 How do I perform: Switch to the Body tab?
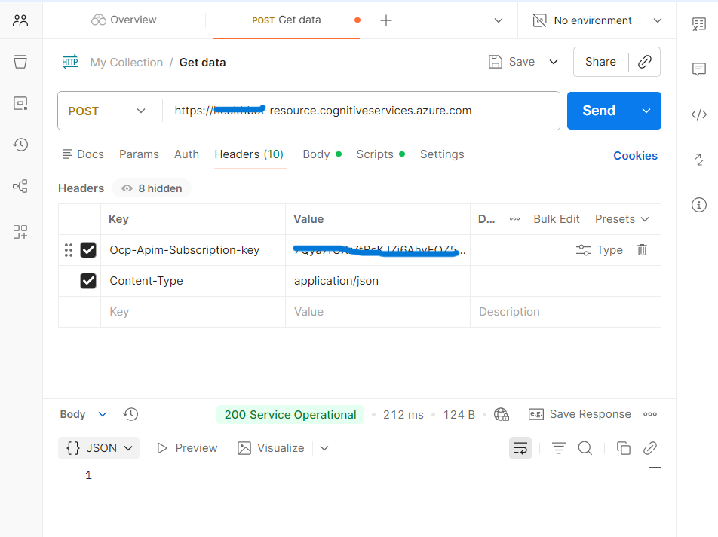point(317,154)
